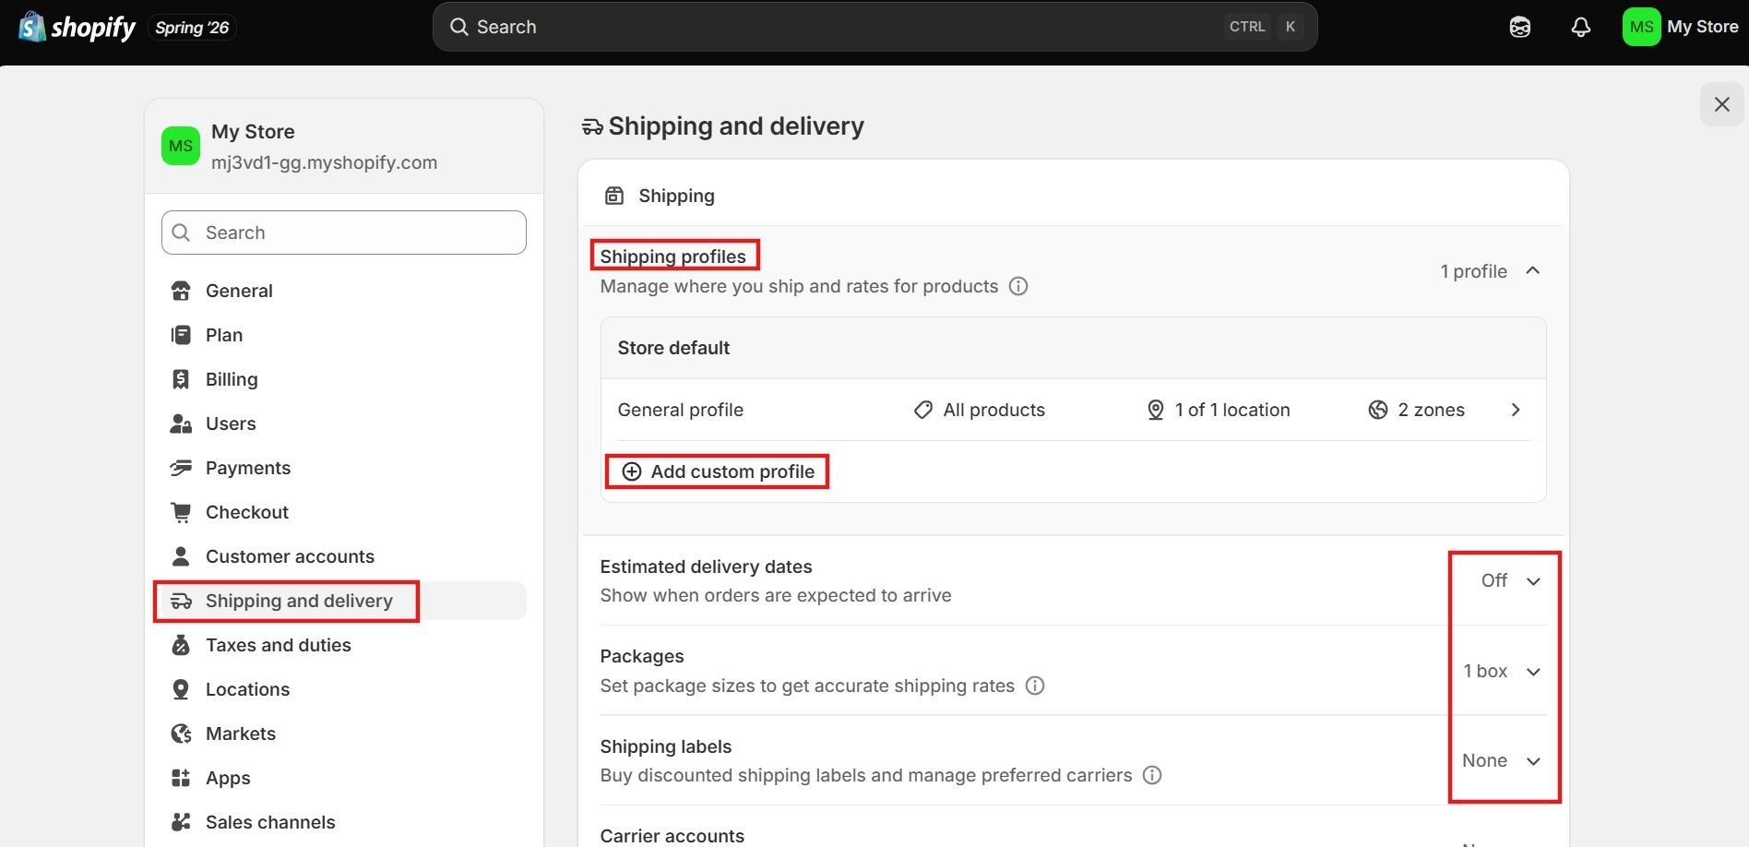Click 1 of 1 location

1218,410
